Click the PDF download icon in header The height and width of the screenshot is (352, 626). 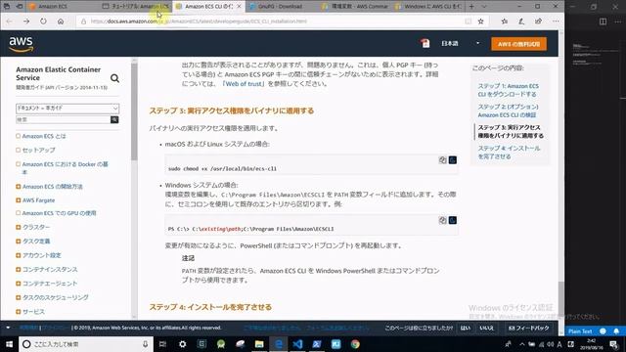point(425,43)
